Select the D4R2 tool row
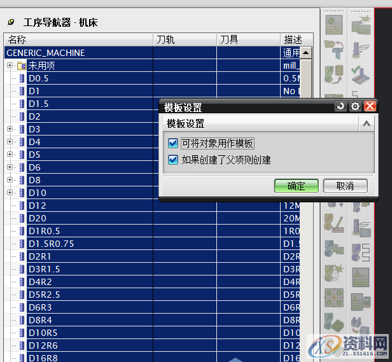 point(152,282)
